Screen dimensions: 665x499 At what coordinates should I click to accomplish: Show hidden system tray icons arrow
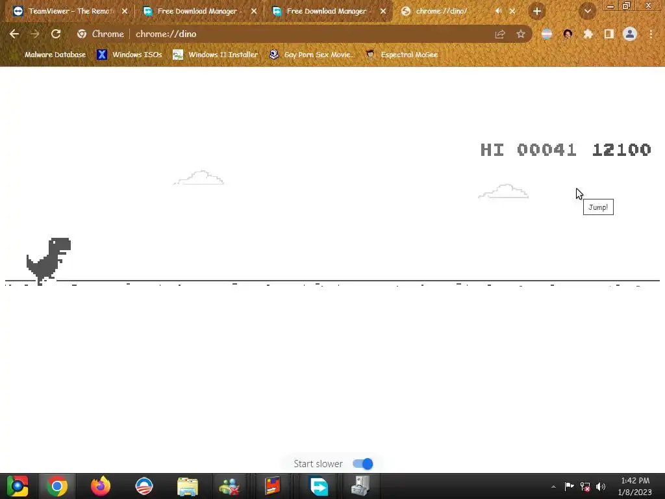coord(553,487)
